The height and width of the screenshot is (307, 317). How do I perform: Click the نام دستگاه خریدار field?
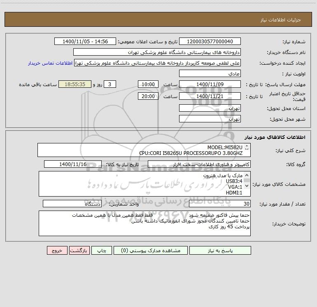[157, 52]
